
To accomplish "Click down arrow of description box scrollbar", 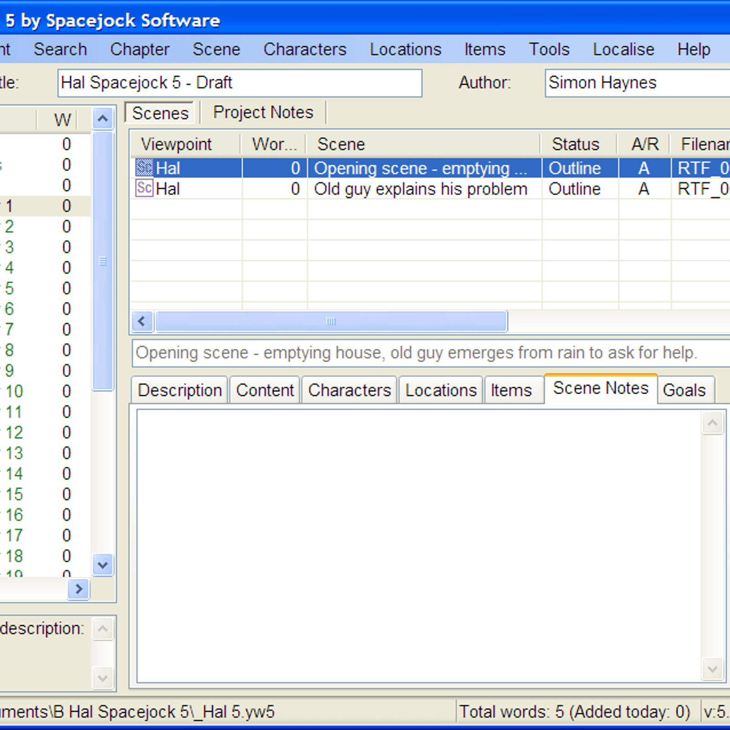I will (103, 678).
